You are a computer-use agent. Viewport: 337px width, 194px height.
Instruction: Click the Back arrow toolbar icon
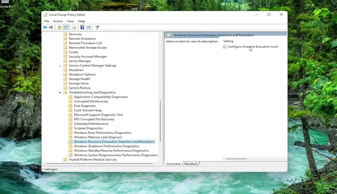click(x=45, y=28)
